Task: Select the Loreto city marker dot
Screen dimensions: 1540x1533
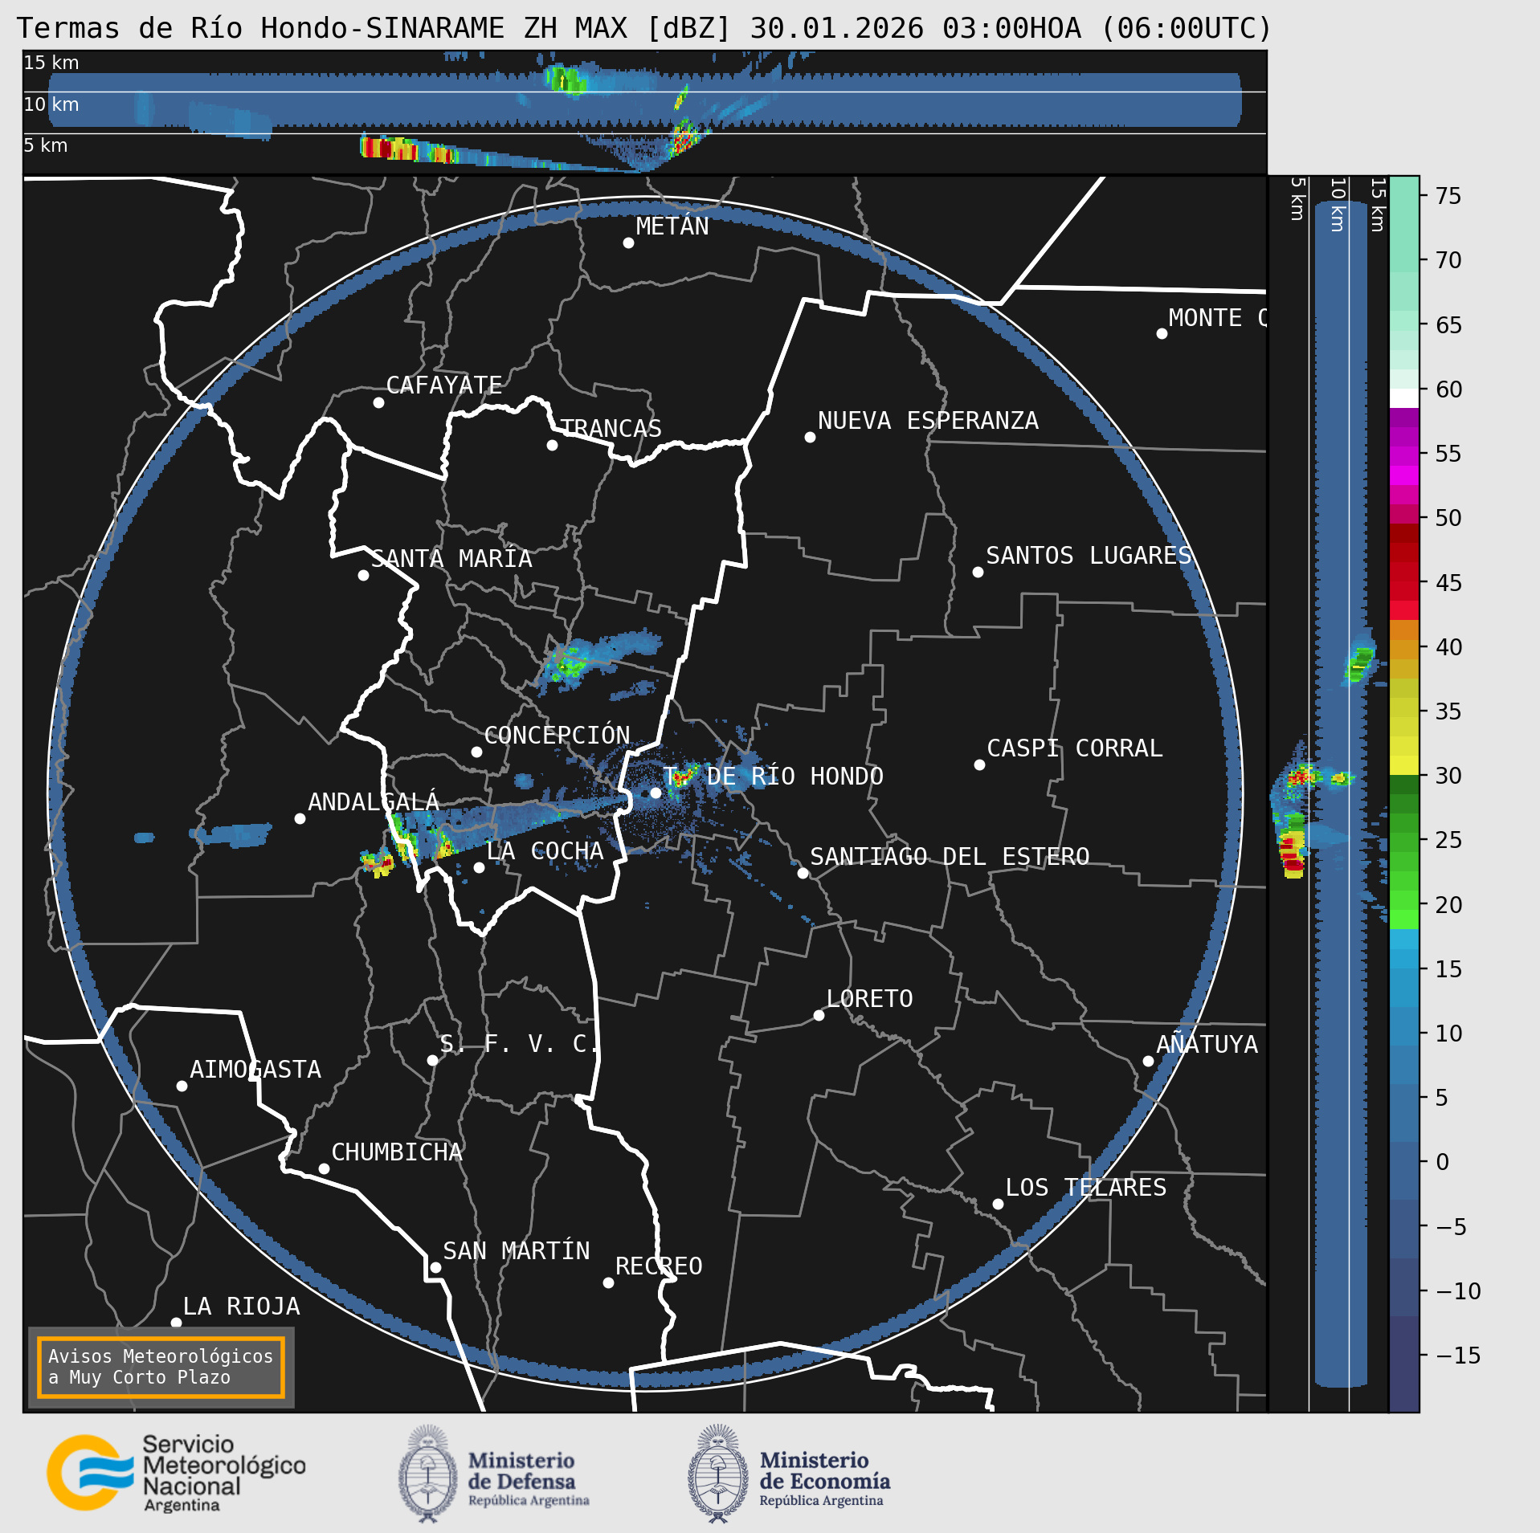Action: (x=819, y=1015)
